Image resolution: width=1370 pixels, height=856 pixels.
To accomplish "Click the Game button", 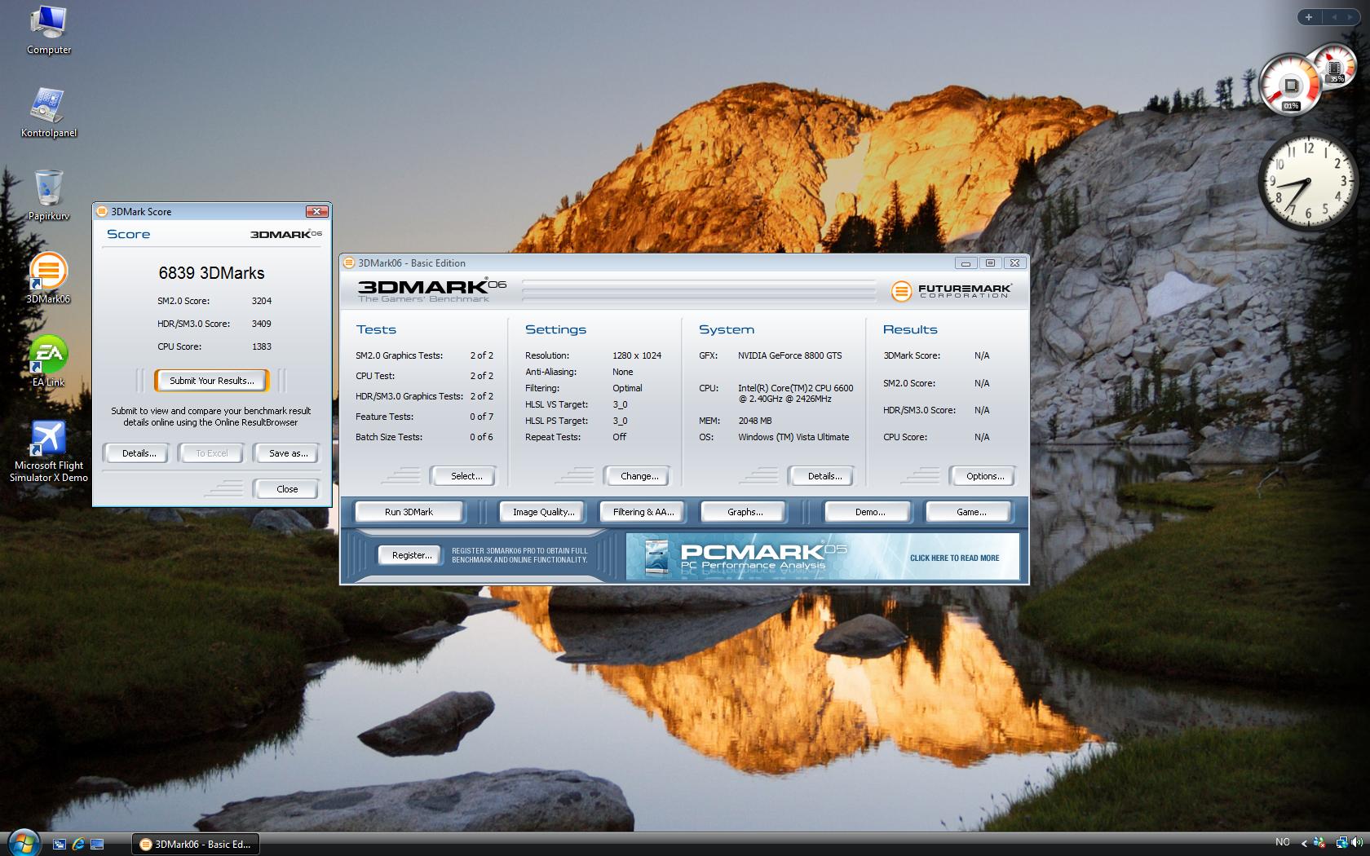I will 970,512.
